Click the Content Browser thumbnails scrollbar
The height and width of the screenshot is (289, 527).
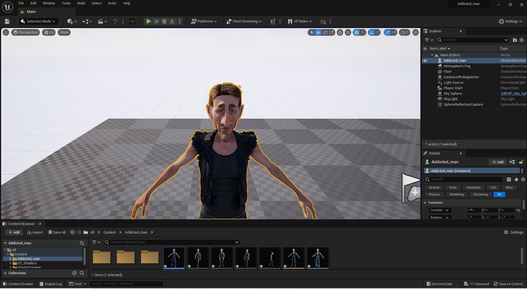click(522, 256)
